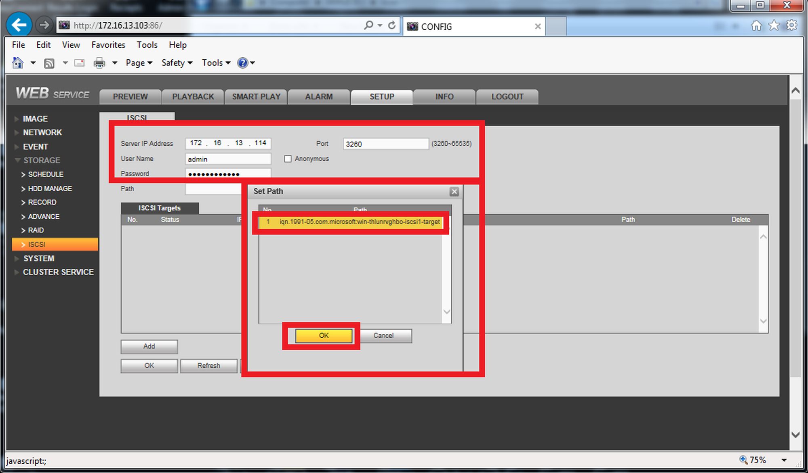Expand the NETWORK section in sidebar
The width and height of the screenshot is (808, 473).
(x=42, y=132)
